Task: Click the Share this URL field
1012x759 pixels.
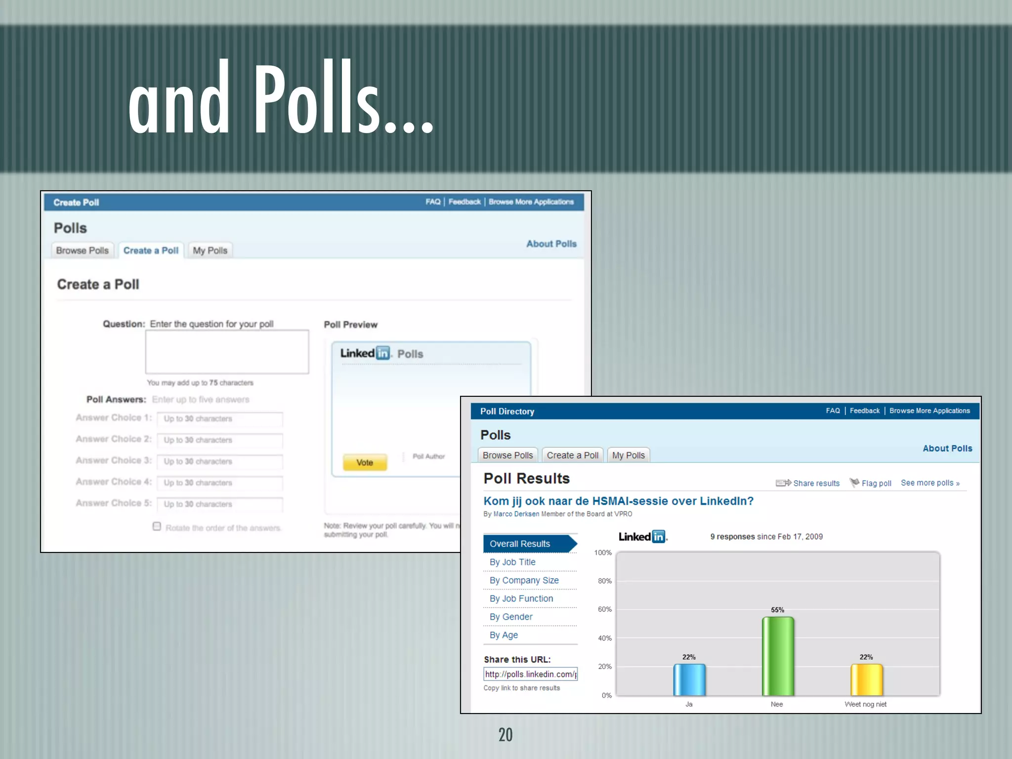Action: [x=530, y=674]
